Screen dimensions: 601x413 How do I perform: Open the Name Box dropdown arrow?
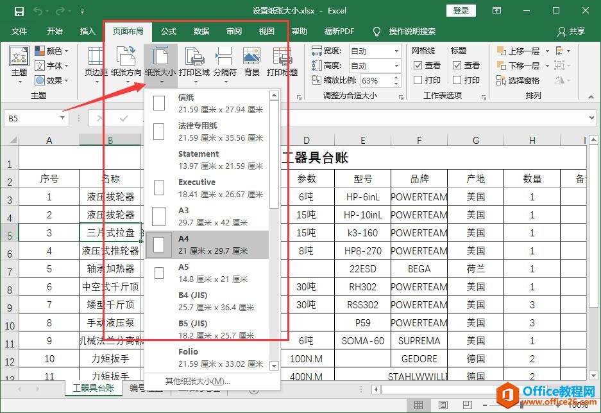click(62, 118)
